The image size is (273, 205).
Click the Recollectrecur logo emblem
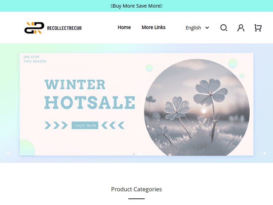point(34,28)
